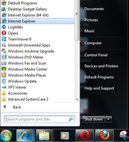Open Help and Support

[x=99, y=88]
